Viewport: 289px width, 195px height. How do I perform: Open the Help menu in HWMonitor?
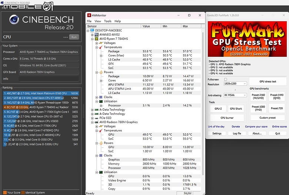117,21
